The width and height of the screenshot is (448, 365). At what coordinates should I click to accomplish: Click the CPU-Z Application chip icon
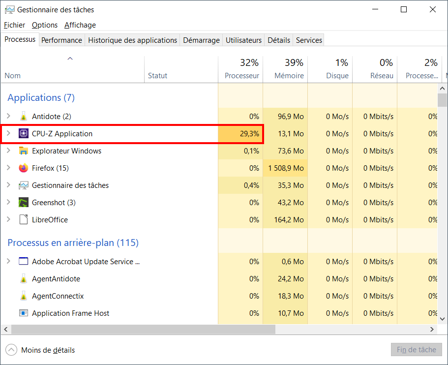tap(24, 133)
